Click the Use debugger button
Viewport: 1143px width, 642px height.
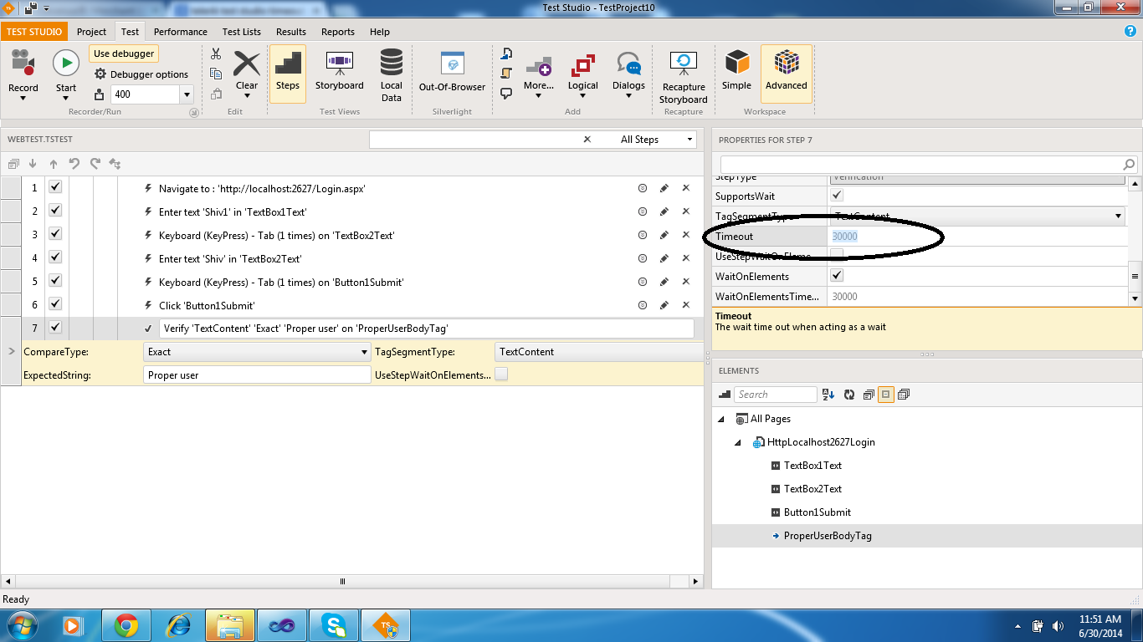tap(124, 53)
